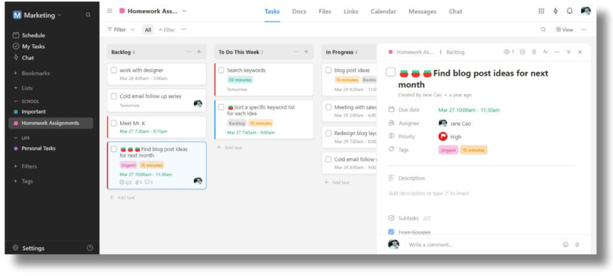Open emoji picker in comment box
The image size is (613, 276).
(566, 244)
